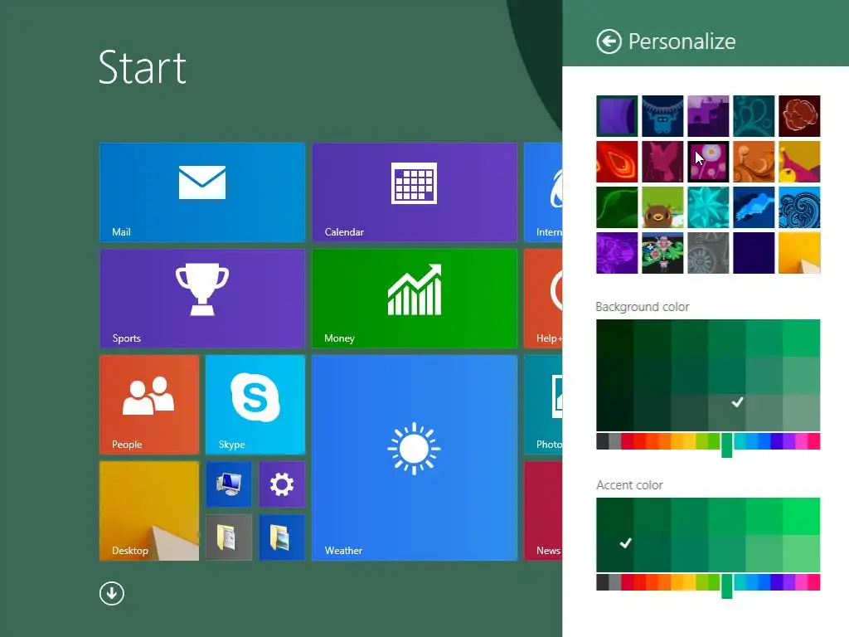This screenshot has width=849, height=637.
Task: Select the blue robot background pattern
Action: click(x=662, y=116)
